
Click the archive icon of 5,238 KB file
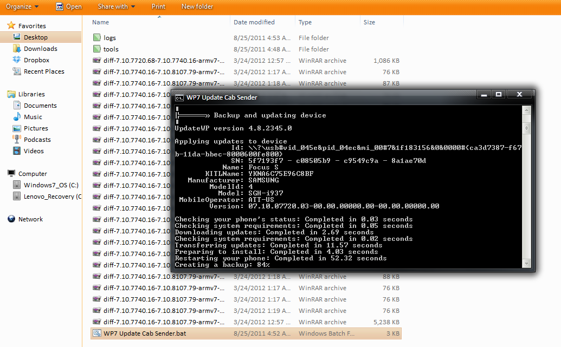96,322
